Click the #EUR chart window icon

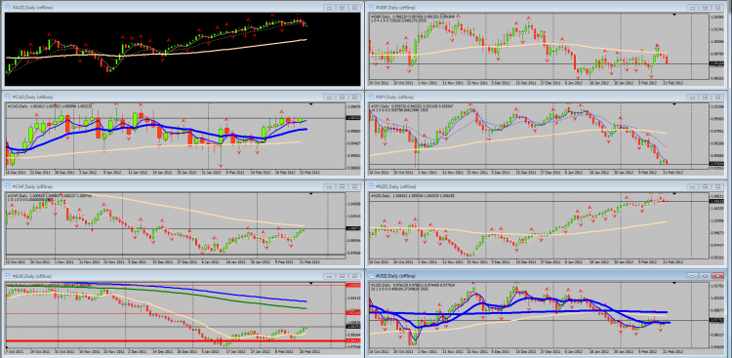[7, 276]
